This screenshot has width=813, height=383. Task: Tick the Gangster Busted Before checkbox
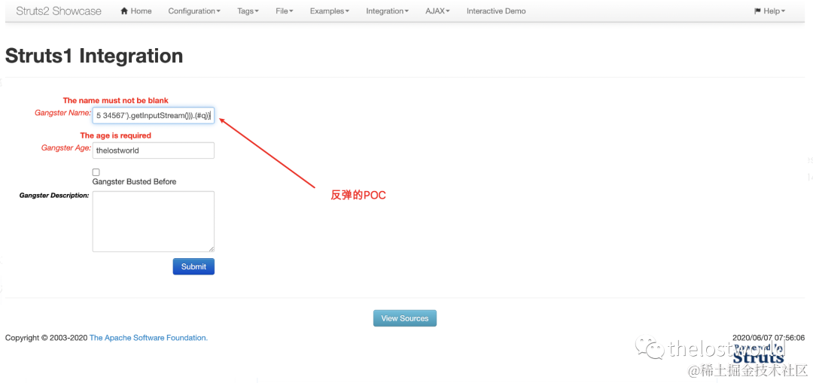(x=96, y=172)
